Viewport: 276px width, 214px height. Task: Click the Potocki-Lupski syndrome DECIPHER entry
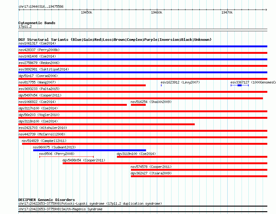tap(90, 204)
